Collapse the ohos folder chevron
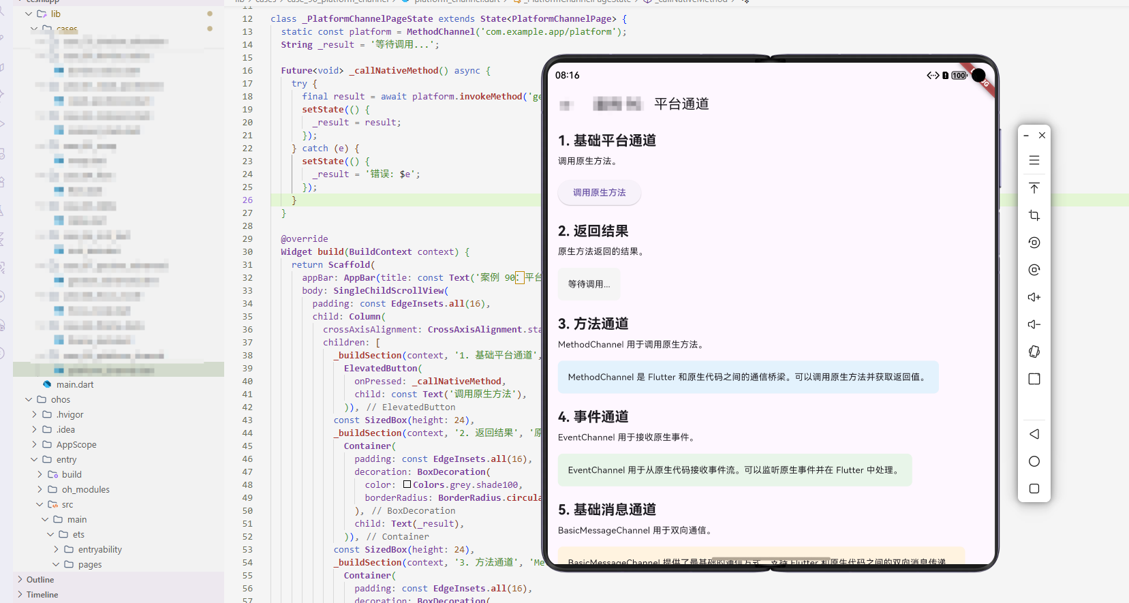This screenshot has width=1129, height=603. coord(29,399)
